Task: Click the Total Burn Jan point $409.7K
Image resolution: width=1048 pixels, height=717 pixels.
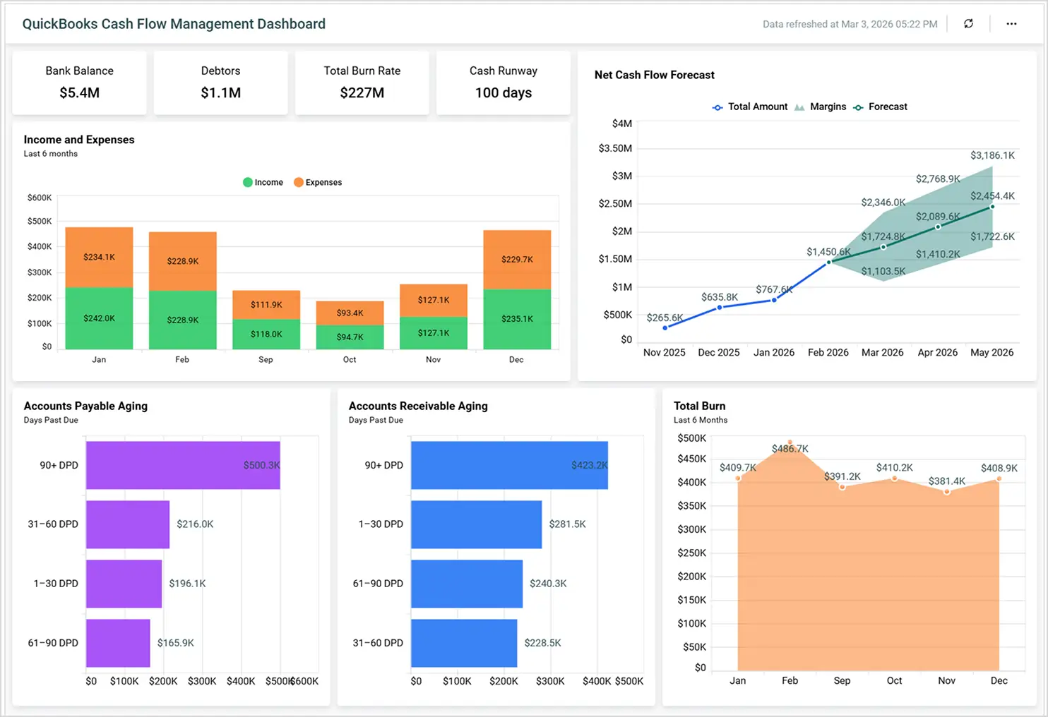Action: pos(738,478)
